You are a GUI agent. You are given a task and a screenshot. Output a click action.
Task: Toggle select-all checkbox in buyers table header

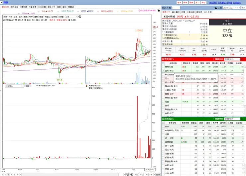click(x=163, y=63)
